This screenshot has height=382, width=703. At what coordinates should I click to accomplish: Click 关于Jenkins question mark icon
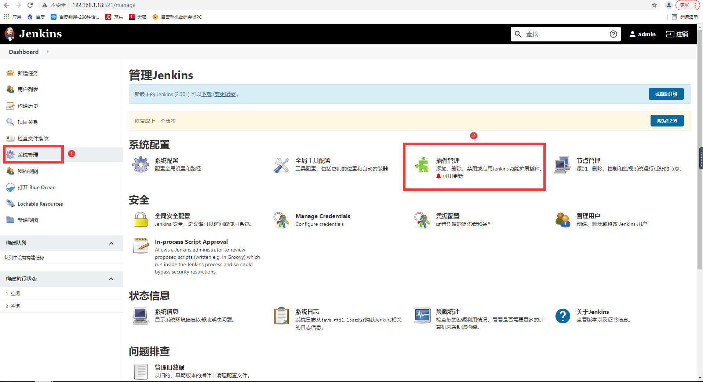tap(562, 316)
